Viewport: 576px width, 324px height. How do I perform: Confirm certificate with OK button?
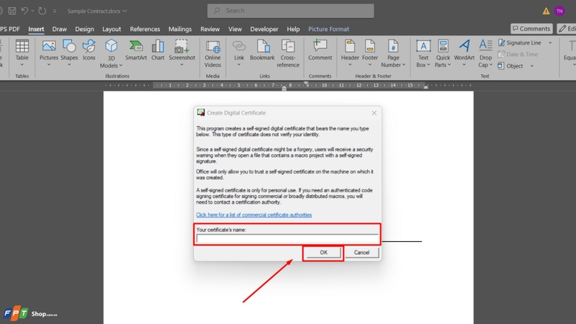pyautogui.click(x=323, y=253)
